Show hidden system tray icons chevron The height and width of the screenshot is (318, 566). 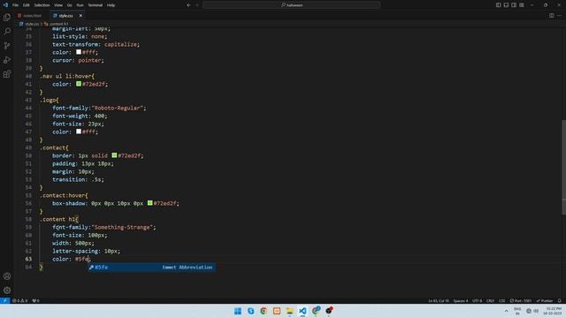coord(506,311)
